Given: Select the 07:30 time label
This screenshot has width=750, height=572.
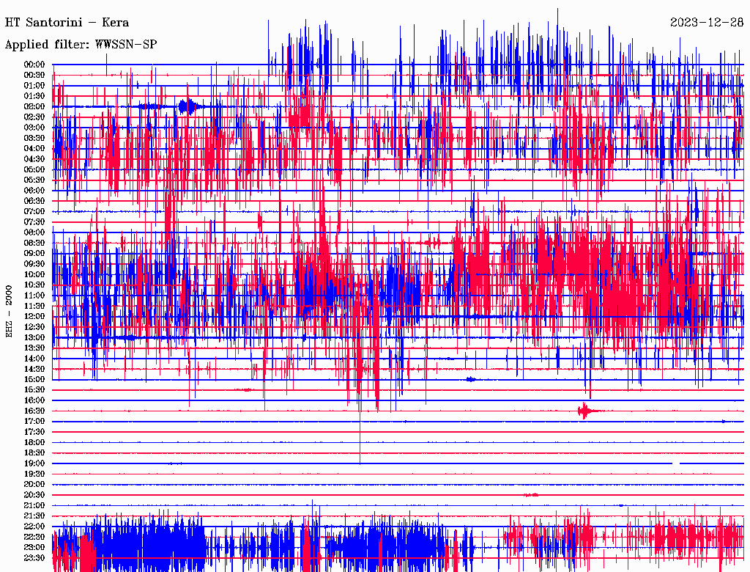Looking at the screenshot, I should click(34, 222).
